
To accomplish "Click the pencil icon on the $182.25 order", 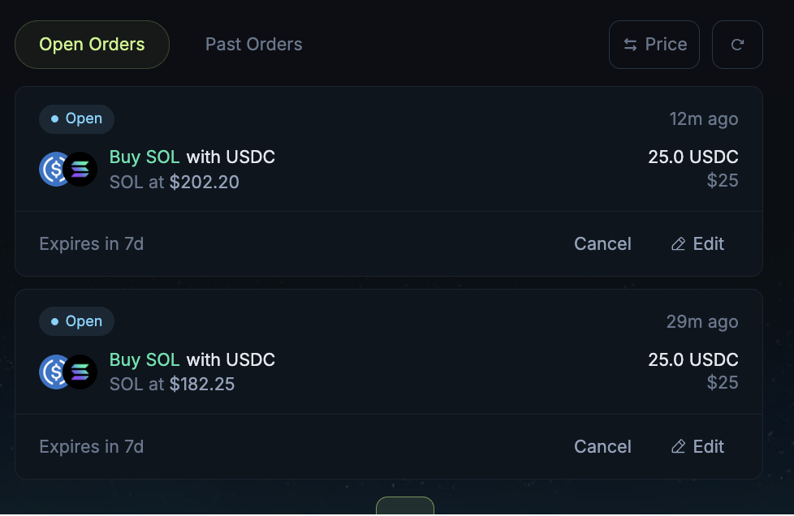I will pyautogui.click(x=679, y=447).
